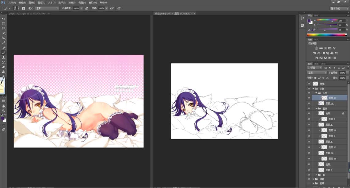Viewport: 350px width, 188px height.
Task: Switch to 作业.psd document tab
Action: pos(173,14)
